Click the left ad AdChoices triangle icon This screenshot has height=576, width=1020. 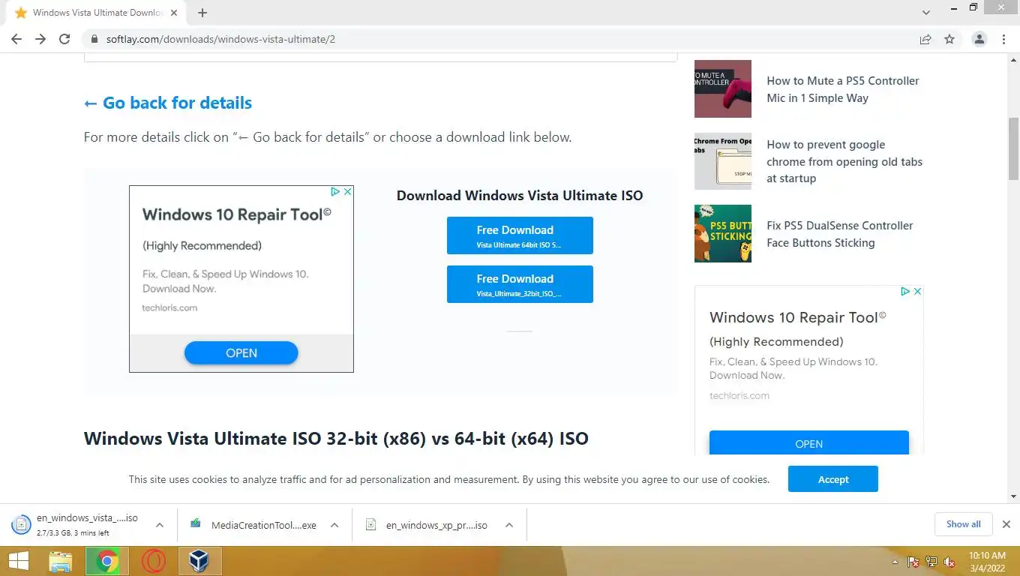pyautogui.click(x=336, y=192)
